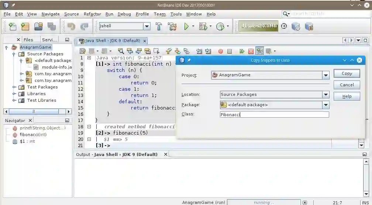This screenshot has height=205, width=372.
Task: Expand the Libraries tree node
Action: (x=14, y=94)
